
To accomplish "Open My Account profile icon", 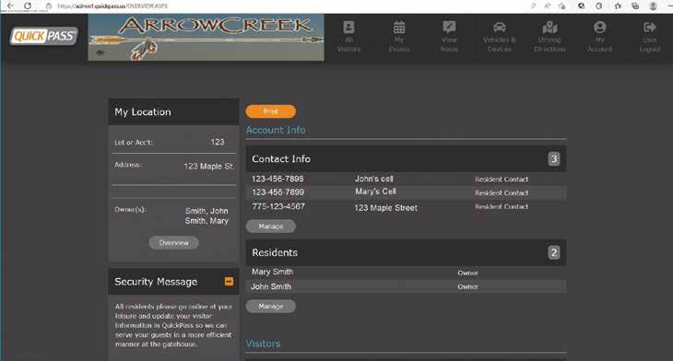I will [599, 28].
